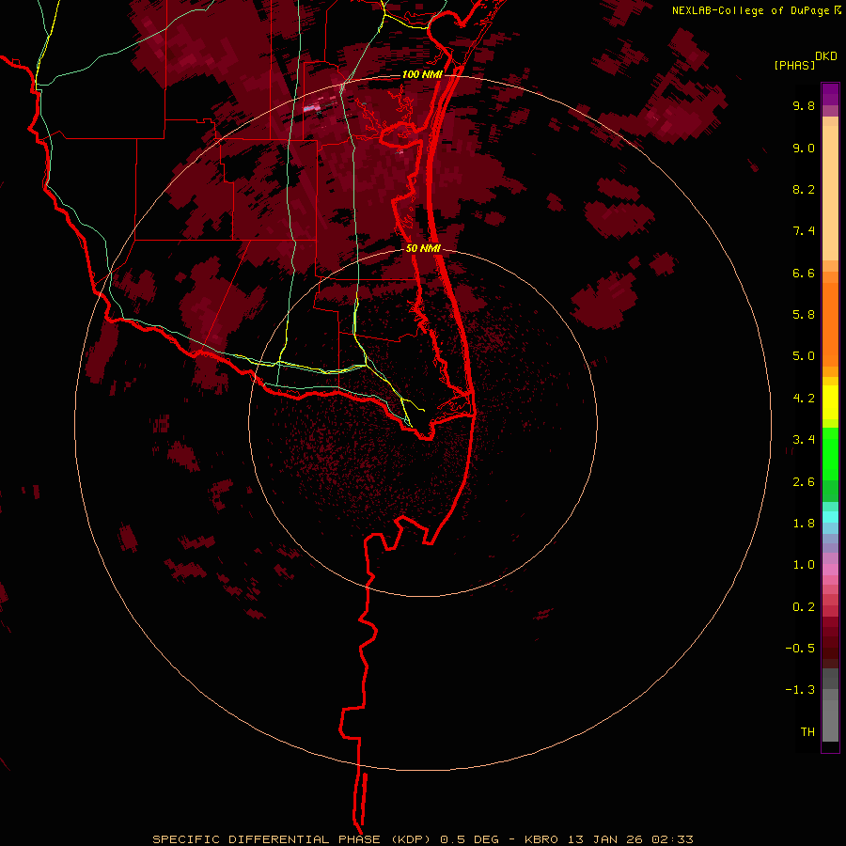
Task: Click the '100 NMI' range ring label
Action: click(x=422, y=74)
